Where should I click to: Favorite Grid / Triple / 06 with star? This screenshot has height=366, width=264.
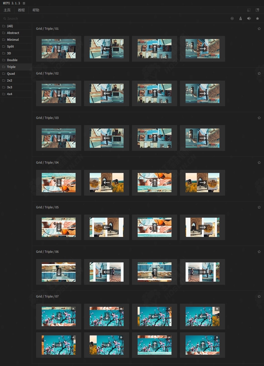pyautogui.click(x=259, y=252)
